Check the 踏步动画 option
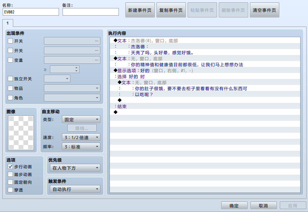 click(10, 174)
